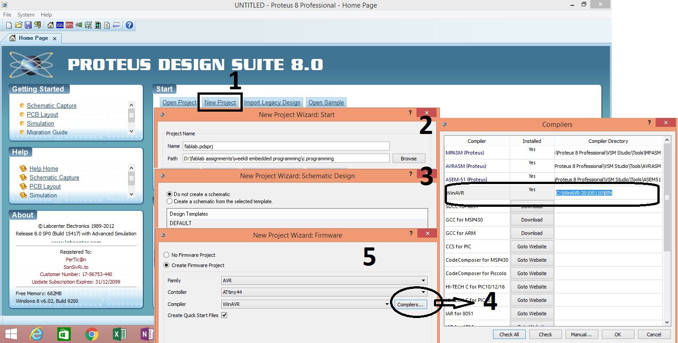Click the Home Page house toolbar icon

(51, 25)
